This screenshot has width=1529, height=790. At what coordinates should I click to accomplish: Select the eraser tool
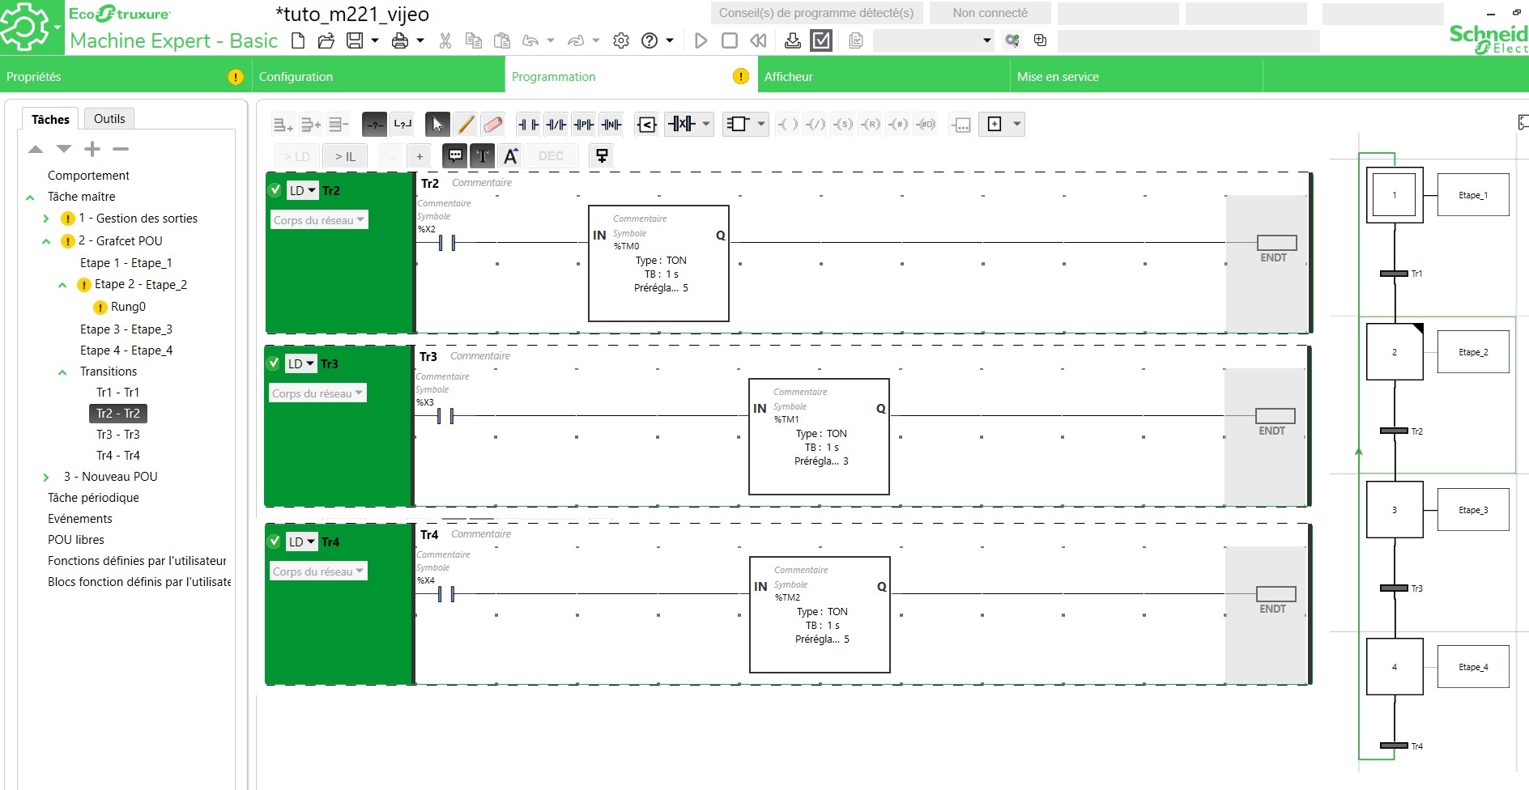click(x=492, y=124)
